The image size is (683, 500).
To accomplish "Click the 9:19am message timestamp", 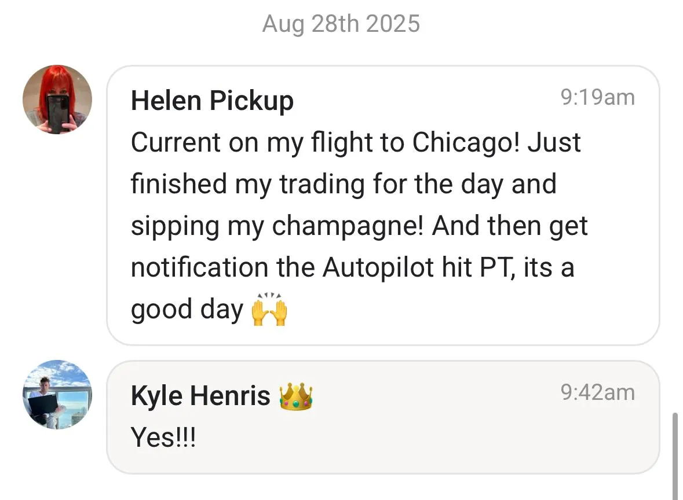I will click(597, 97).
